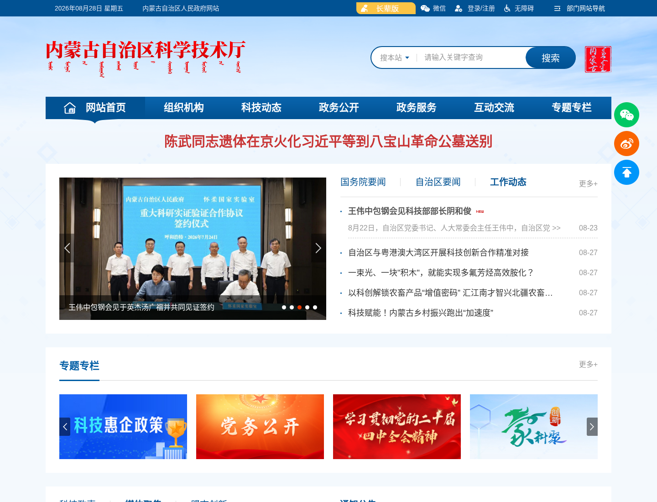Click the 搜索 search button
The height and width of the screenshot is (502, 657).
[551, 58]
